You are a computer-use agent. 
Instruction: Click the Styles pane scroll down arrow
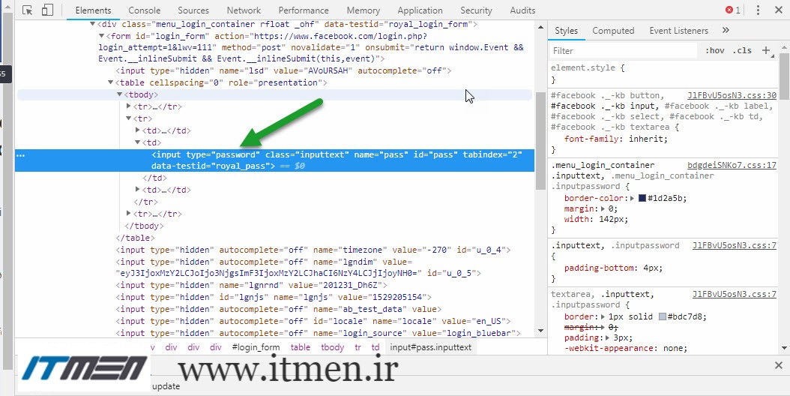[x=785, y=347]
